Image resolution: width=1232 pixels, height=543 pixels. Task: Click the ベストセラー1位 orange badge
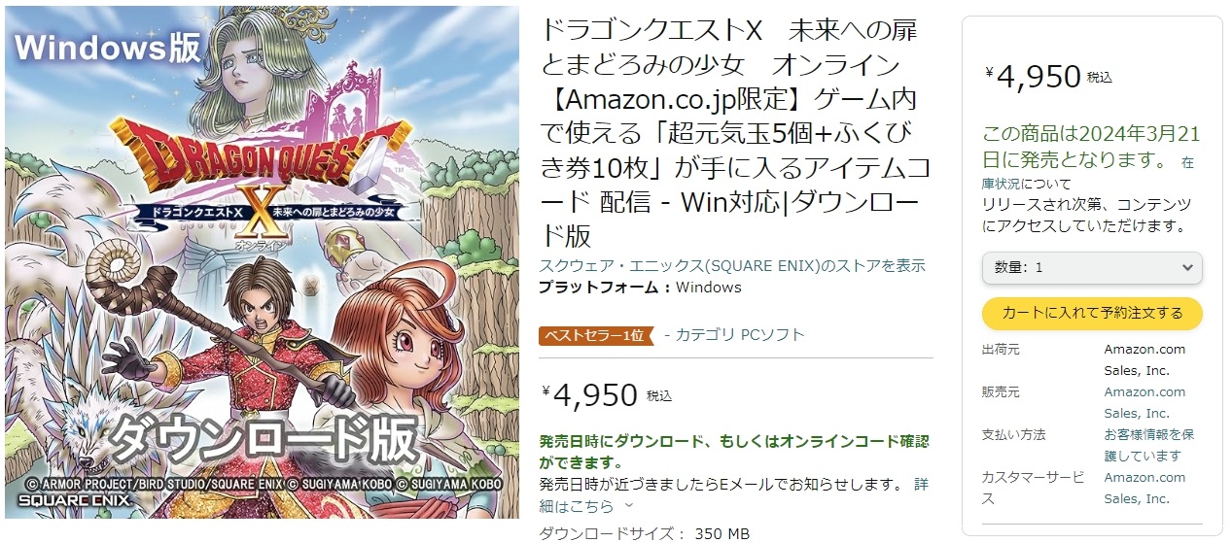pyautogui.click(x=596, y=335)
